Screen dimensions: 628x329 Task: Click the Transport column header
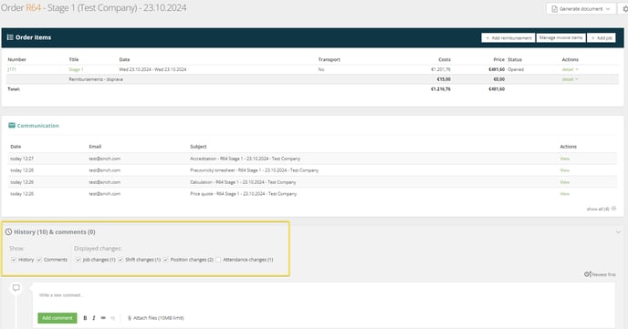pyautogui.click(x=329, y=59)
